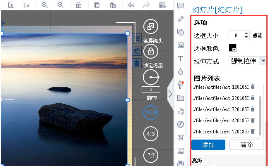
Task: Copy selection with the copy icon
Action: click(97, 5)
